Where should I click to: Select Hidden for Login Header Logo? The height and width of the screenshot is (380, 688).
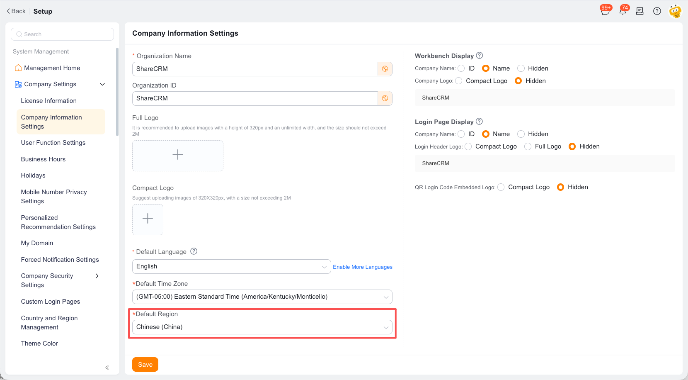click(x=572, y=146)
